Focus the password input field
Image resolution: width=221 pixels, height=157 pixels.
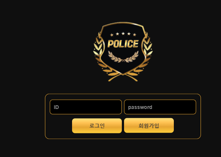[x=160, y=107]
